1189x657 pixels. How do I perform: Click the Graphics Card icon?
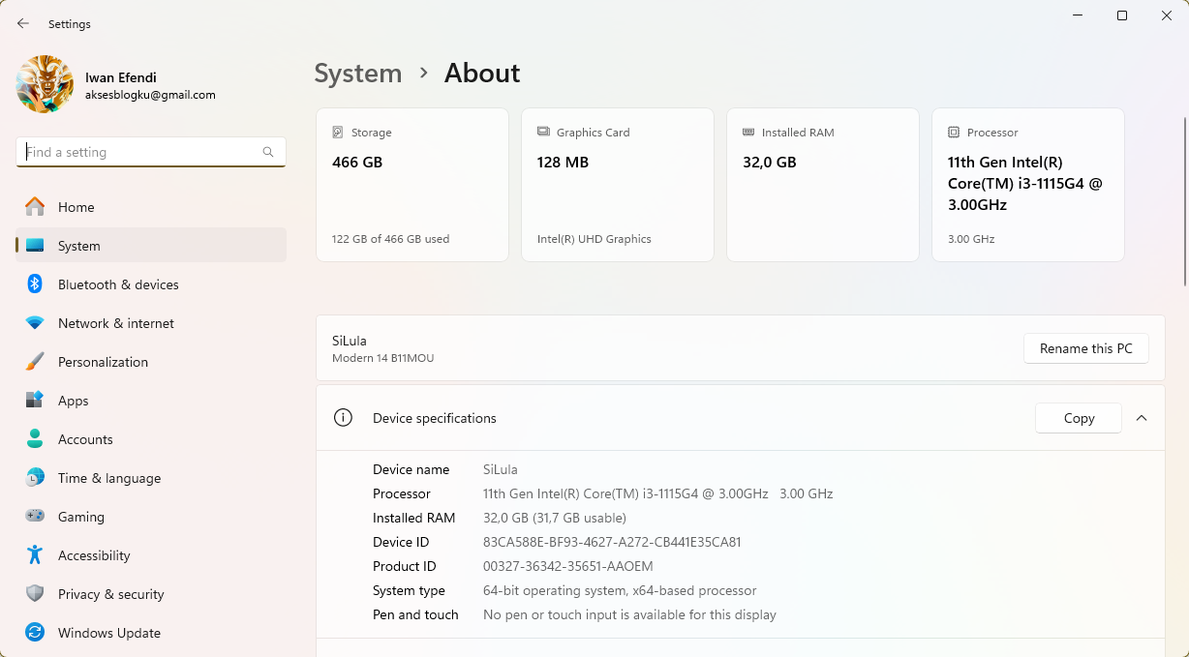pyautogui.click(x=543, y=133)
